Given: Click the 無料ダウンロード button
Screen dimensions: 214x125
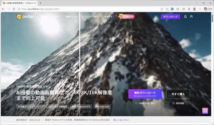Looking at the screenshot, I should [x=145, y=94].
